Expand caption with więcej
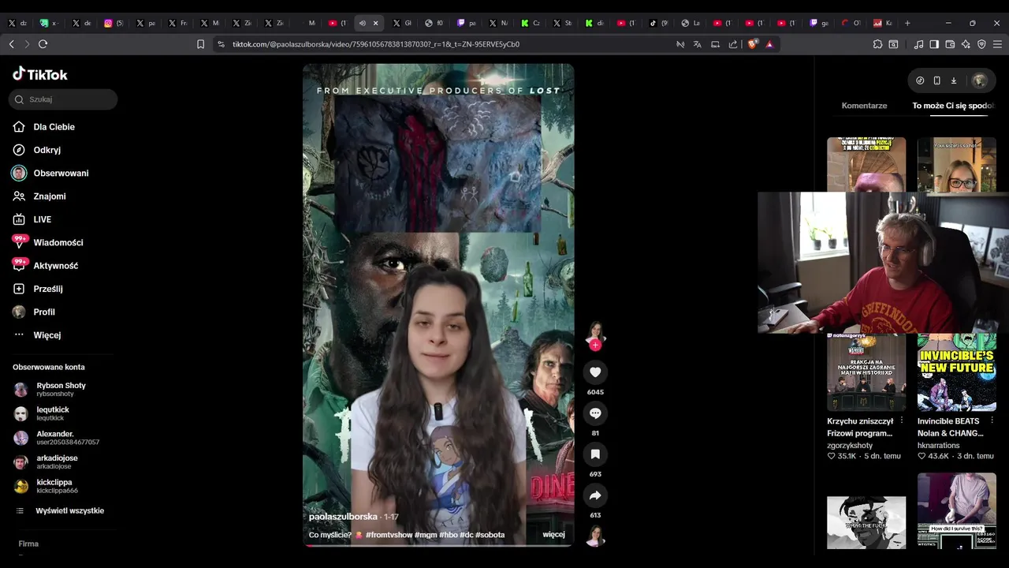Image resolution: width=1009 pixels, height=568 pixels. pyautogui.click(x=553, y=535)
